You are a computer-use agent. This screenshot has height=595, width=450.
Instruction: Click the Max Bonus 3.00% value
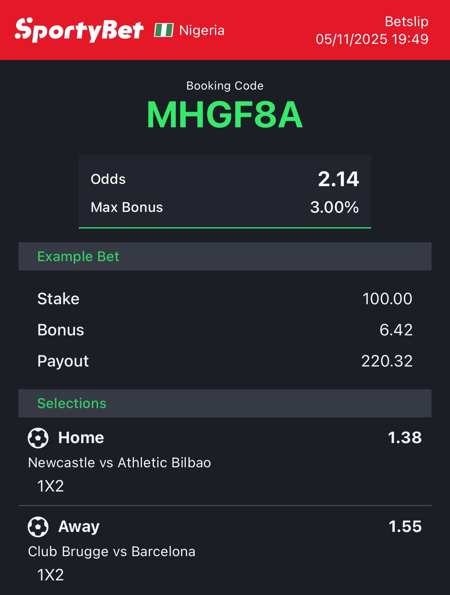(334, 207)
